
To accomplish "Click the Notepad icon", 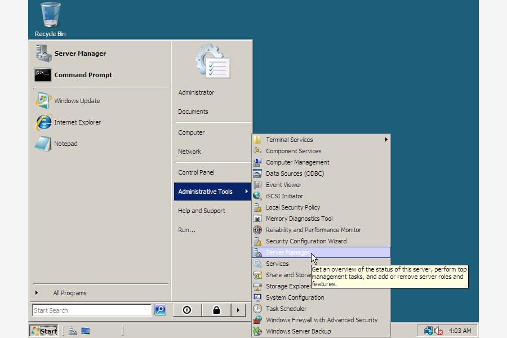I will [43, 144].
